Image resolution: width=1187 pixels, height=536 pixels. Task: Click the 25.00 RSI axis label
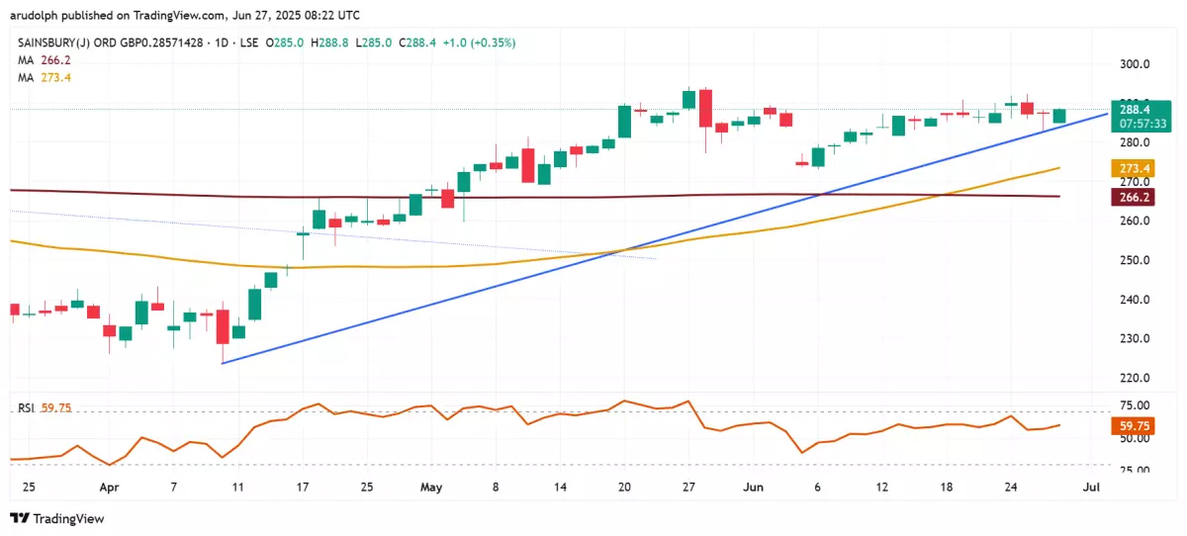1135,470
